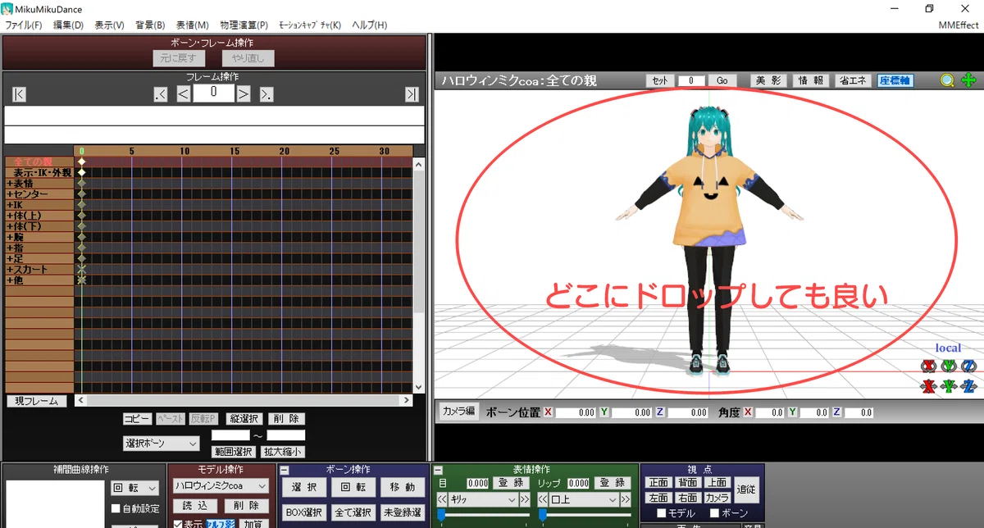The image size is (984, 528).
Task: Toggle the セルフ影 self shadow button
Action: tap(221, 524)
